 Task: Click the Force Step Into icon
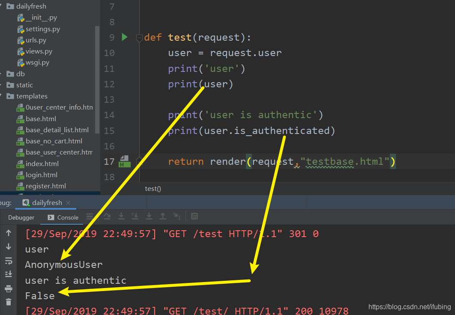click(149, 216)
